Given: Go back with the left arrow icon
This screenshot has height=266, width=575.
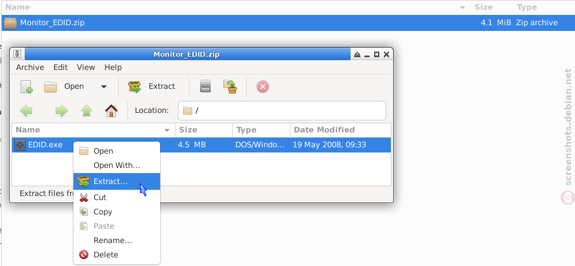Looking at the screenshot, I should tap(26, 110).
